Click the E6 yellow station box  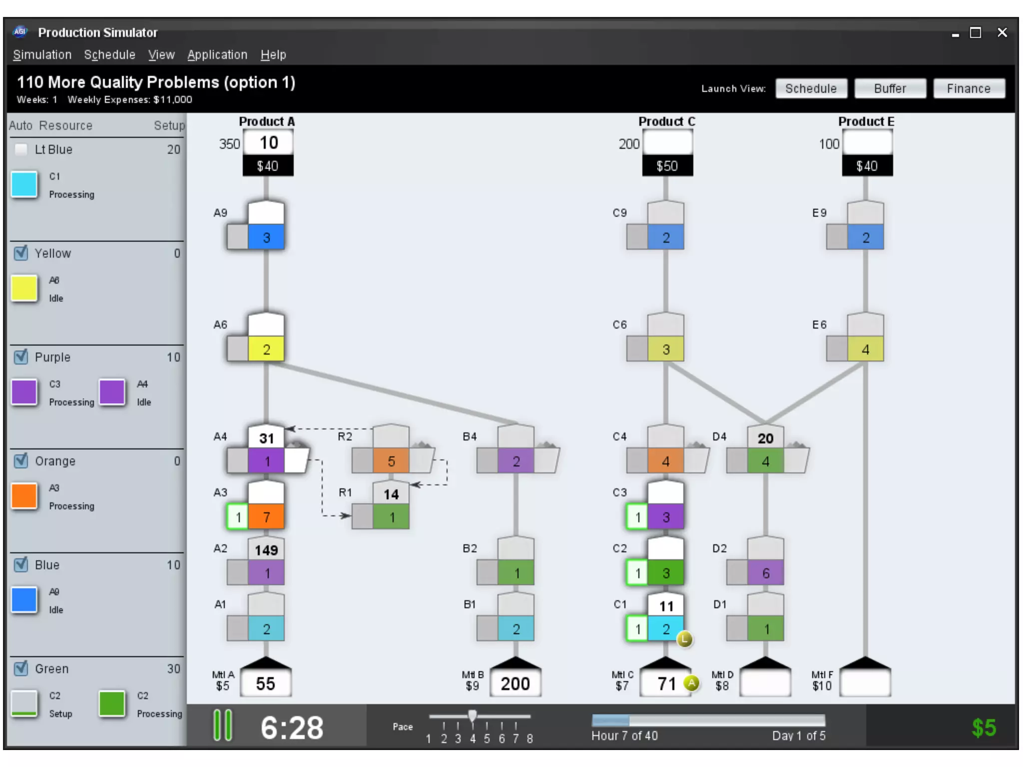865,349
